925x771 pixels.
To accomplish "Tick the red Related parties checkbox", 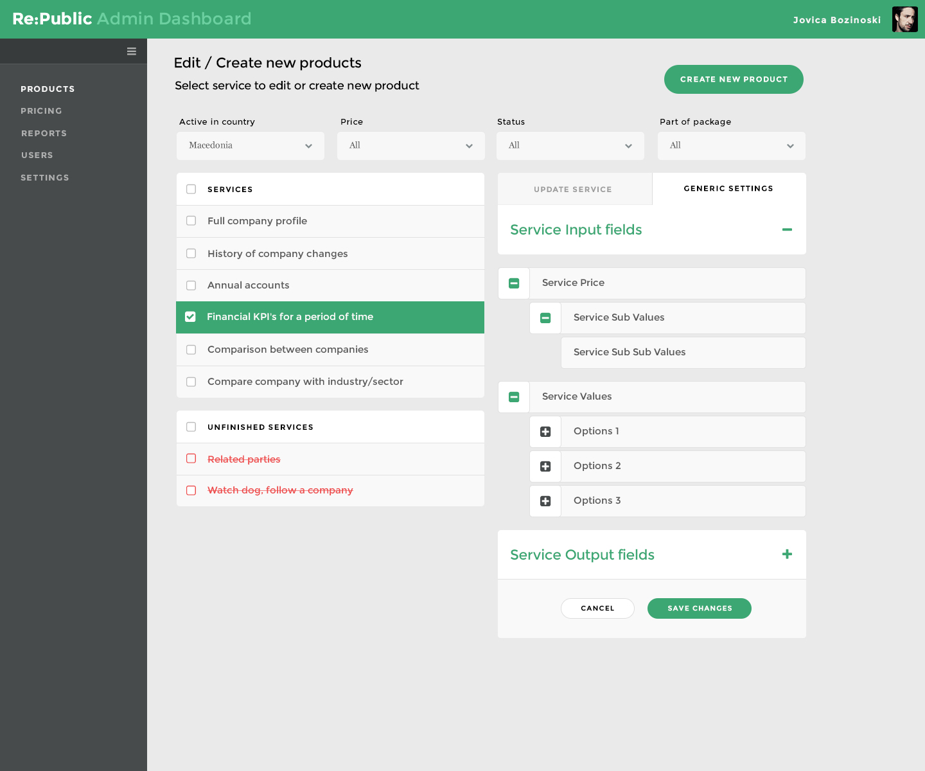I will 191,459.
